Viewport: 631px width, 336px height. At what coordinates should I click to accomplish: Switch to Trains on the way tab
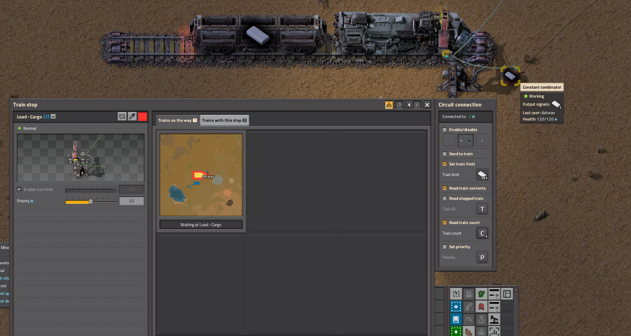pos(177,120)
